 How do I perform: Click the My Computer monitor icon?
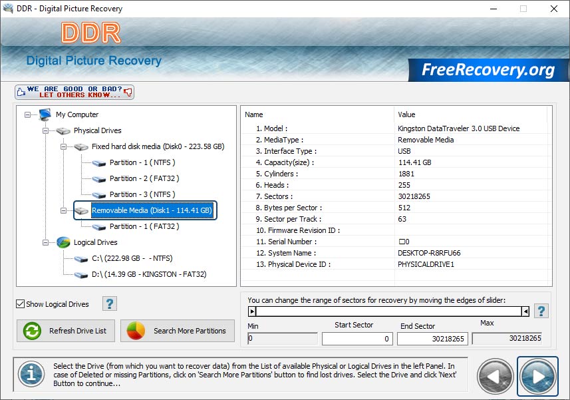point(45,114)
